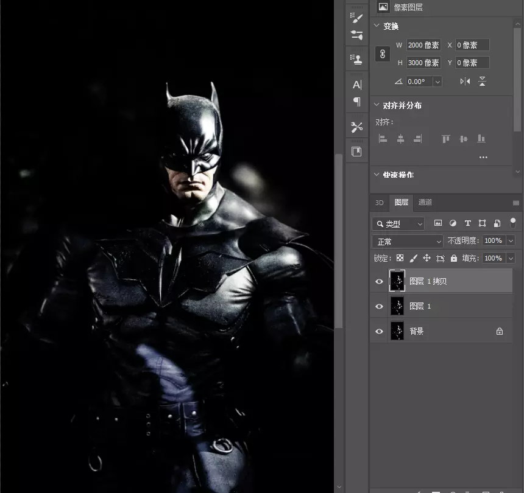Viewport: 524px width, 493px height.
Task: Filter for adjustment layers
Action: click(x=453, y=223)
